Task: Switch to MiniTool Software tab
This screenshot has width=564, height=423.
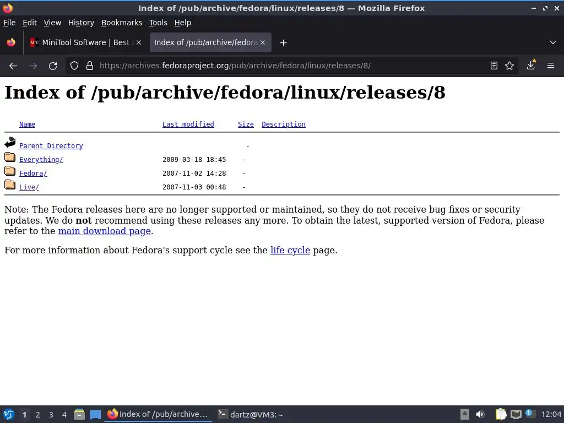Action: point(85,42)
